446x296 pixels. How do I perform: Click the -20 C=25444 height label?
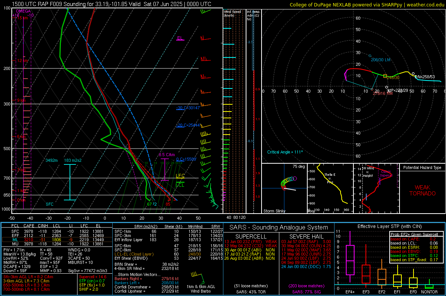(x=188, y=125)
